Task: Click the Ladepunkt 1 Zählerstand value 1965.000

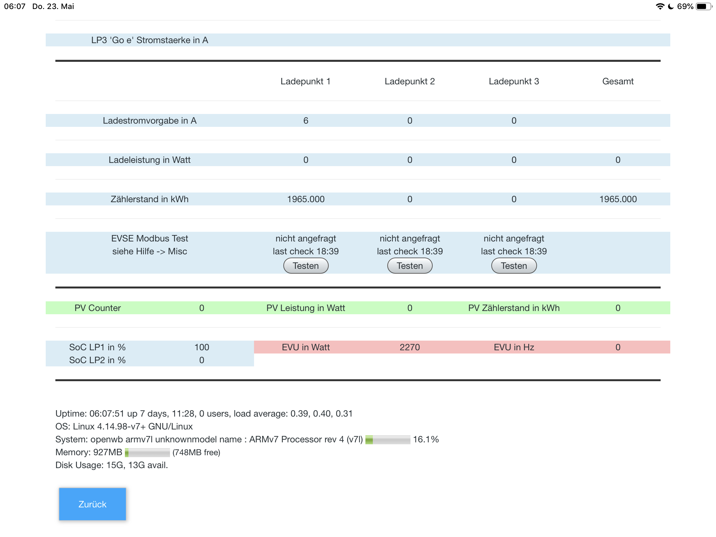Action: click(x=305, y=199)
